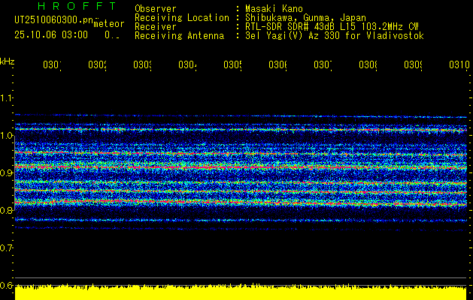Click the 0301 time axis marker
Image resolution: width=473 pixels, height=300 pixels.
[x=52, y=65]
